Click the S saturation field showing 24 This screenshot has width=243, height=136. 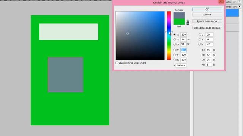pos(184,39)
